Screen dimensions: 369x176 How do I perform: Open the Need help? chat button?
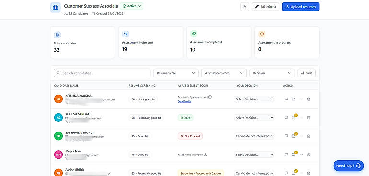coord(348,165)
